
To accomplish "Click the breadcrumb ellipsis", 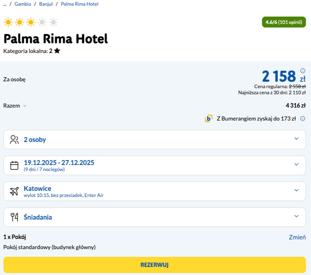I will (x=4, y=4).
